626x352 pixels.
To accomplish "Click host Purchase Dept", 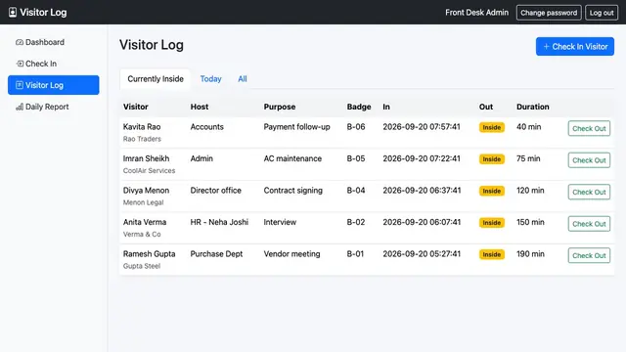I will (x=216, y=254).
